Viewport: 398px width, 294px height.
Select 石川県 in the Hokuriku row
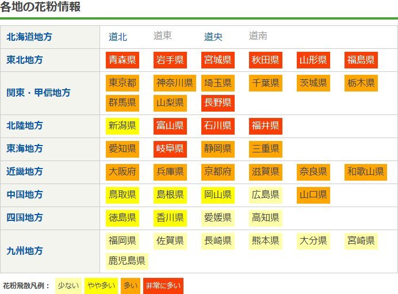click(x=217, y=126)
